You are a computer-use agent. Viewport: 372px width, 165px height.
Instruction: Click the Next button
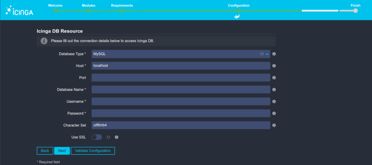62,151
